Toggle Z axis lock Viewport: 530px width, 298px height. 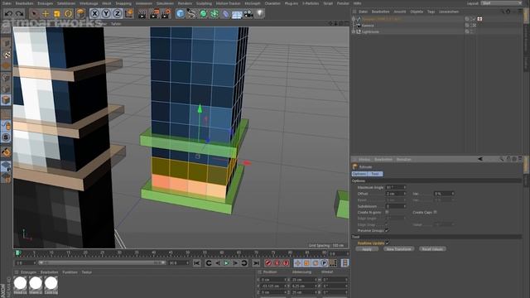click(118, 14)
